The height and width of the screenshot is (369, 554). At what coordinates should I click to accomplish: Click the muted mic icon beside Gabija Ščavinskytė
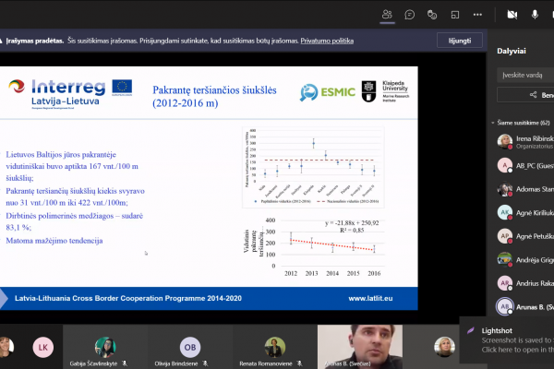click(125, 363)
